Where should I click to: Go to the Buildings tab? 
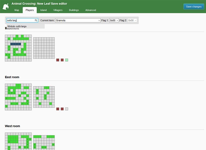pos(74,10)
